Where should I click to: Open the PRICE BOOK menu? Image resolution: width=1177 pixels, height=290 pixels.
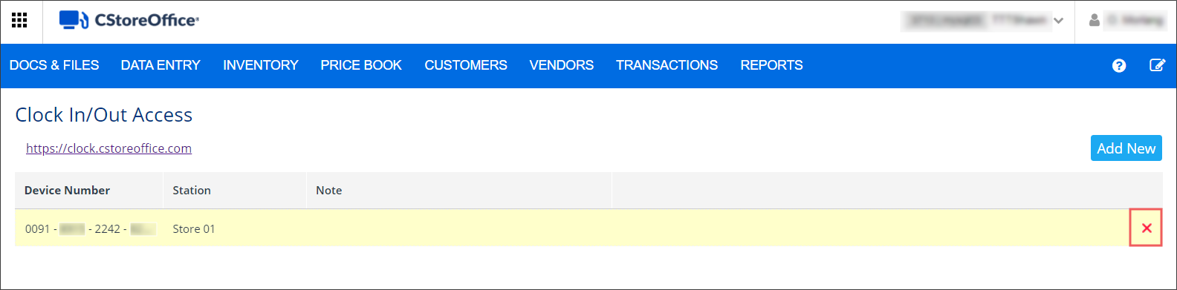[361, 65]
